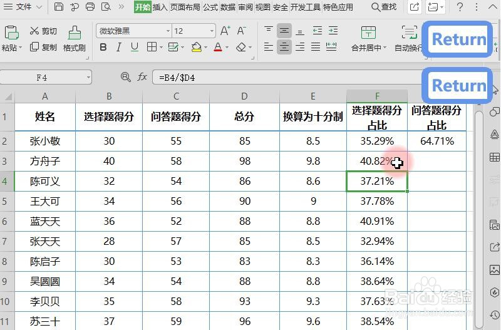The height and width of the screenshot is (330, 501).
Task: Increase font size with A+ icon
Action: [x=225, y=31]
